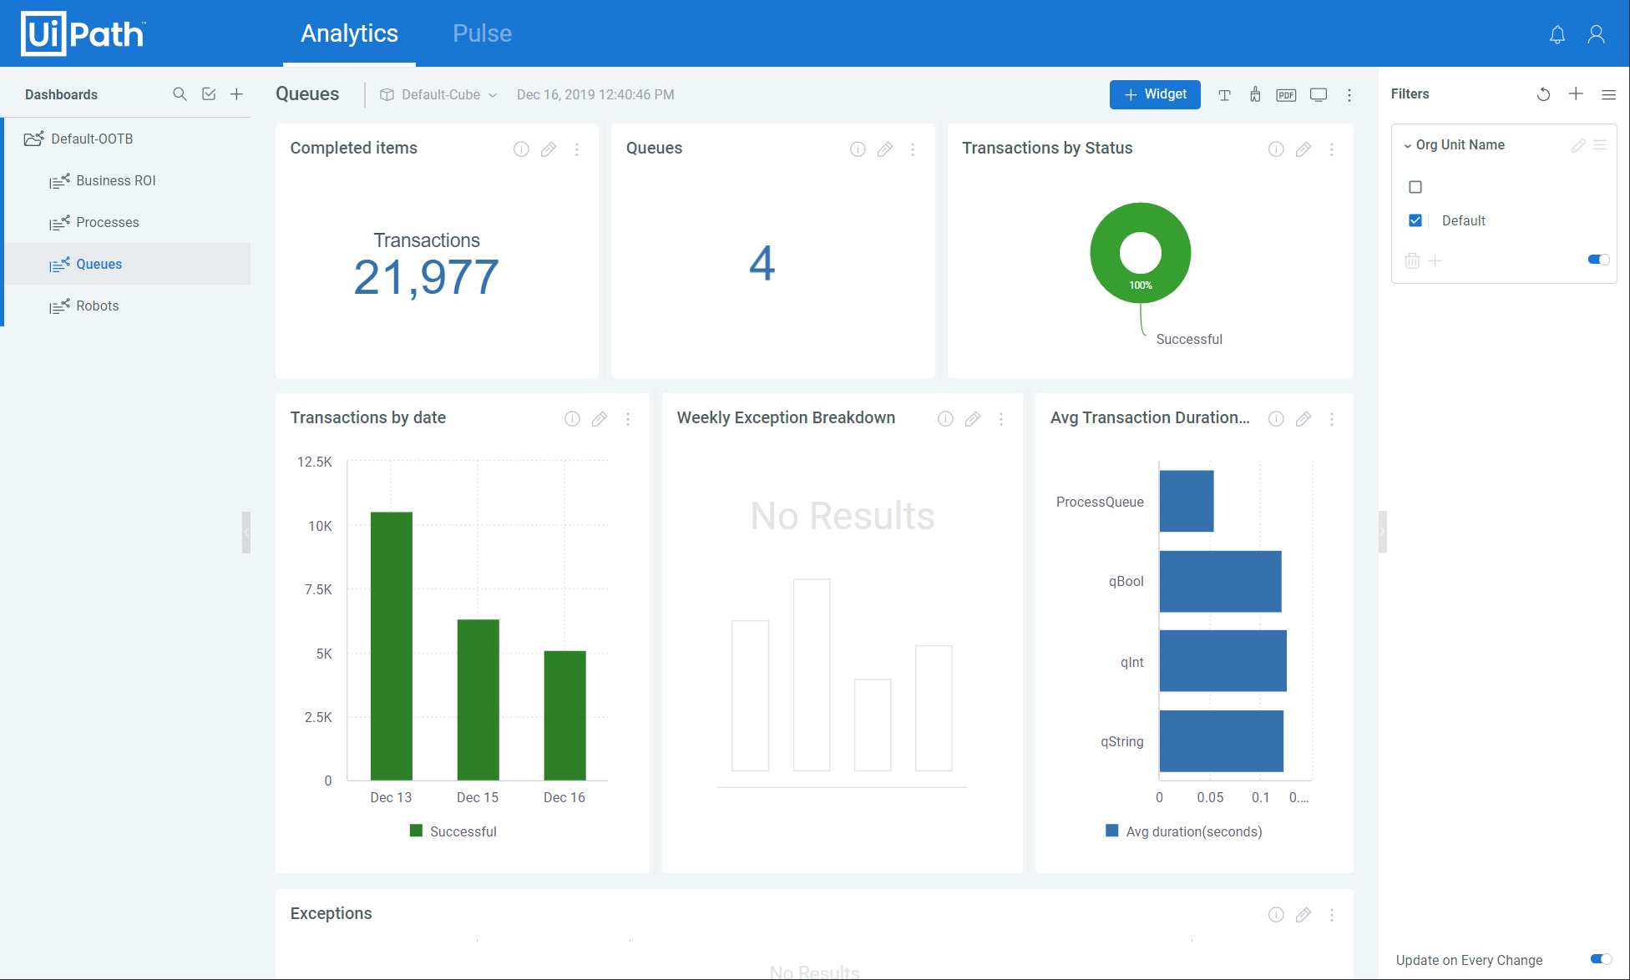
Task: Reset filters with the refresh icon
Action: [1543, 94]
